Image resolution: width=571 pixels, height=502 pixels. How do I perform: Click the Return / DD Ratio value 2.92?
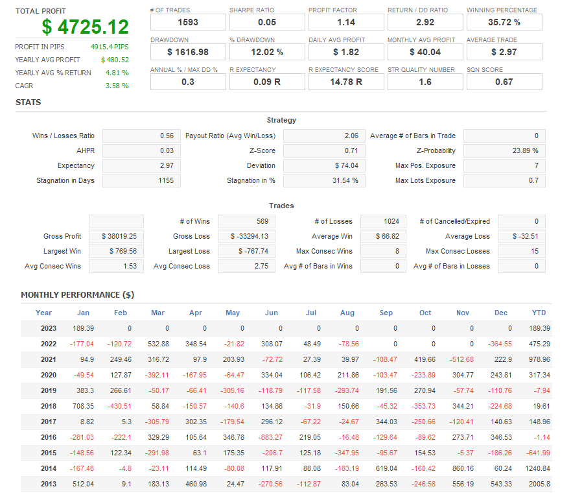(x=425, y=22)
